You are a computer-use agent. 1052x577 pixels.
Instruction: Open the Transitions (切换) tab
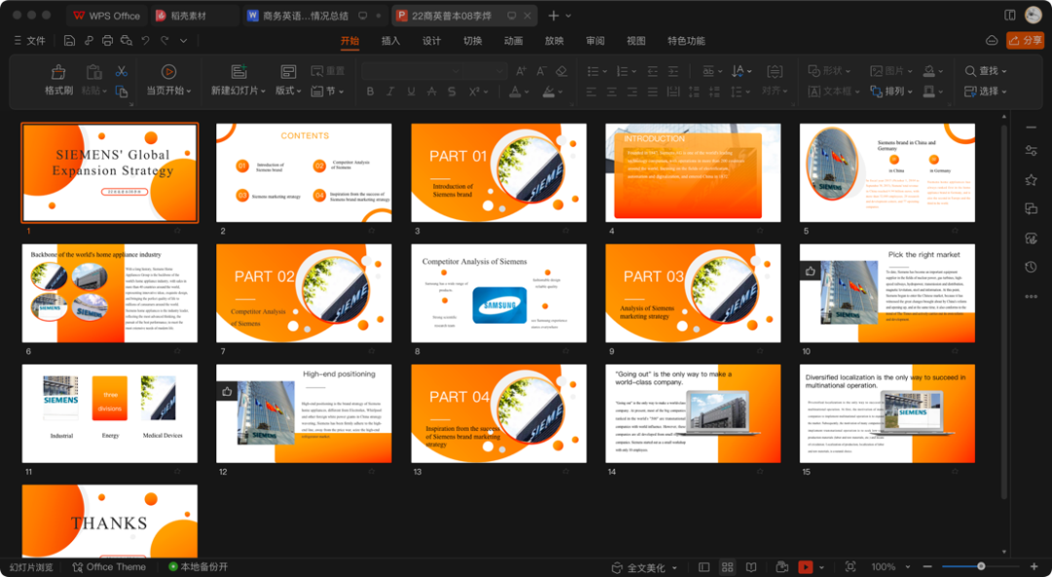(472, 41)
